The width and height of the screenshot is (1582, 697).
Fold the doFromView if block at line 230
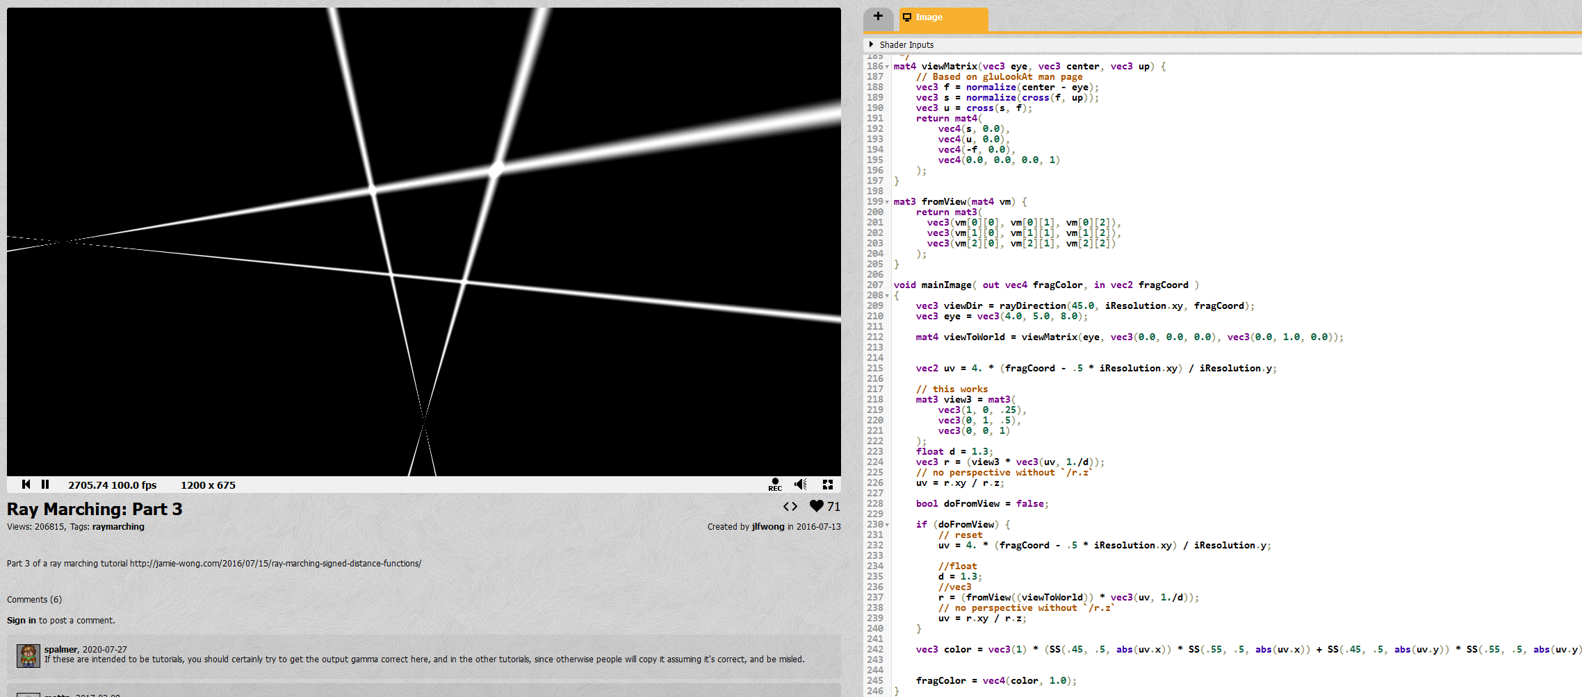coord(887,524)
